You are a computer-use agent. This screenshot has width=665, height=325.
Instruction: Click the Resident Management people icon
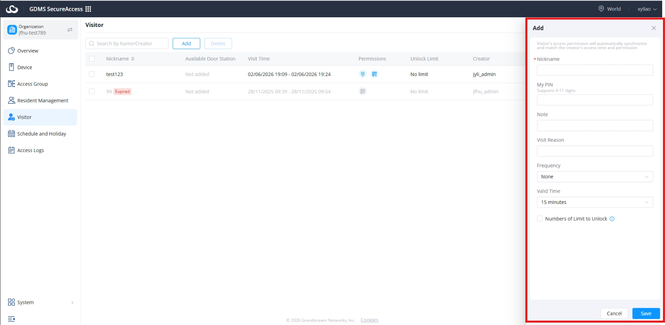coord(11,100)
